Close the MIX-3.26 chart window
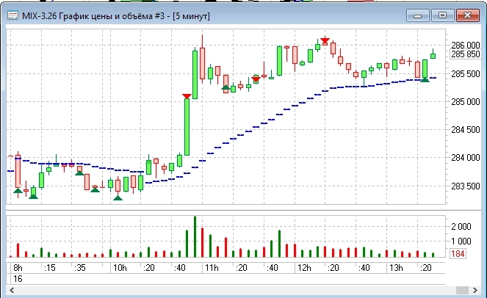Screen dimensions: 487x298 466,14
